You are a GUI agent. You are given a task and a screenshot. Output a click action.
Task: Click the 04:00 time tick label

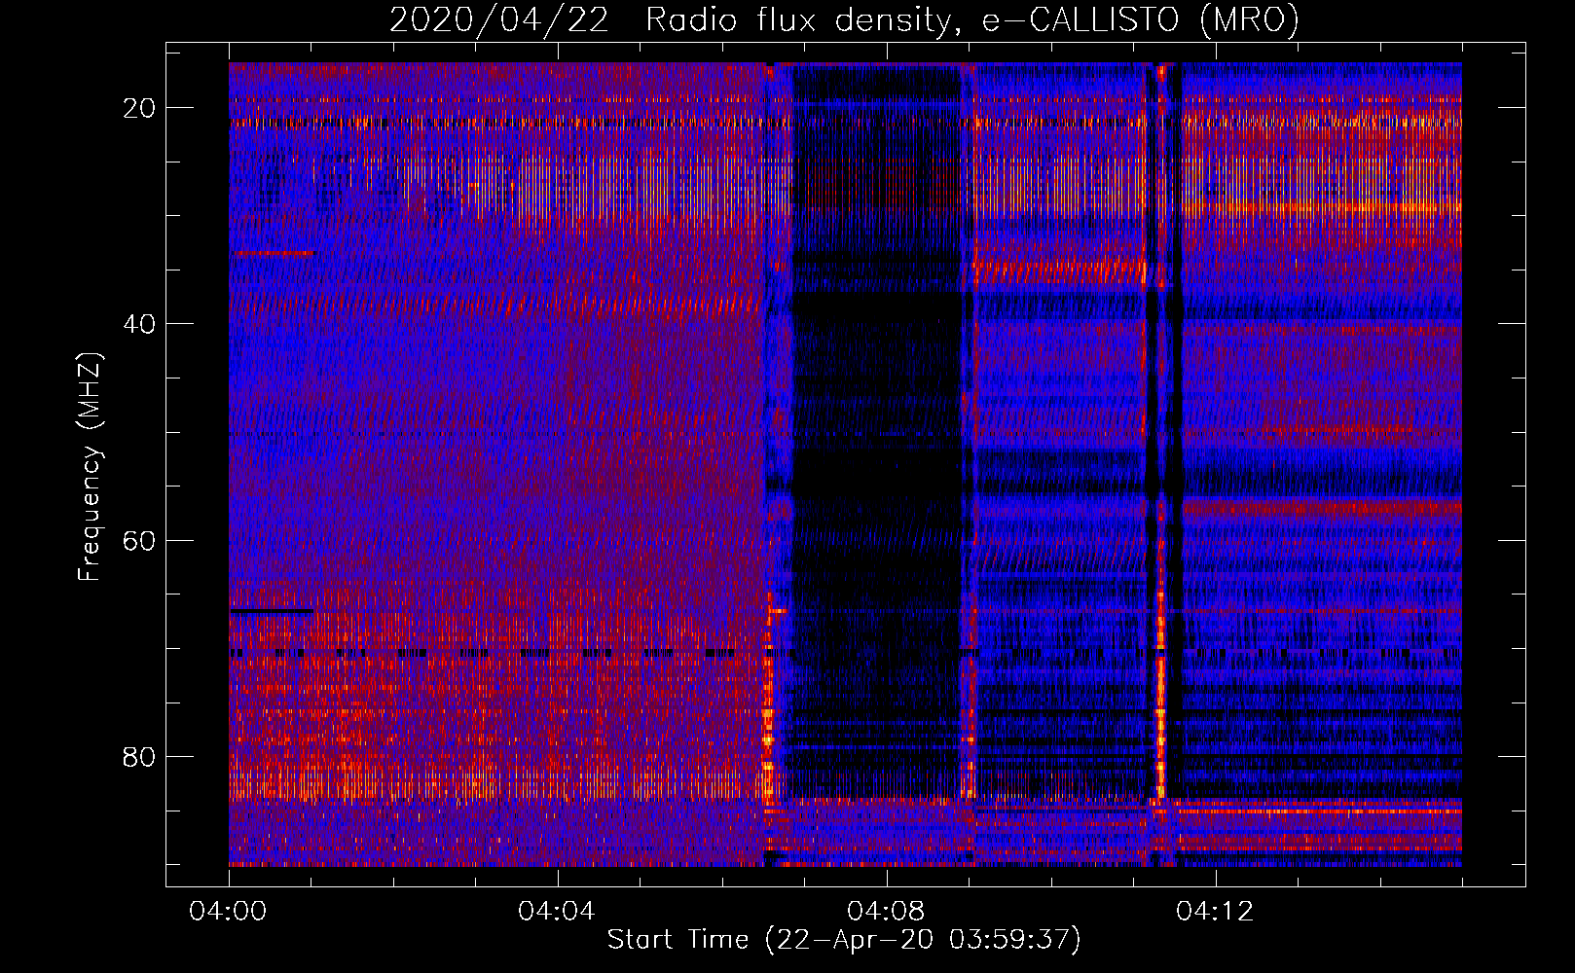pos(229,911)
